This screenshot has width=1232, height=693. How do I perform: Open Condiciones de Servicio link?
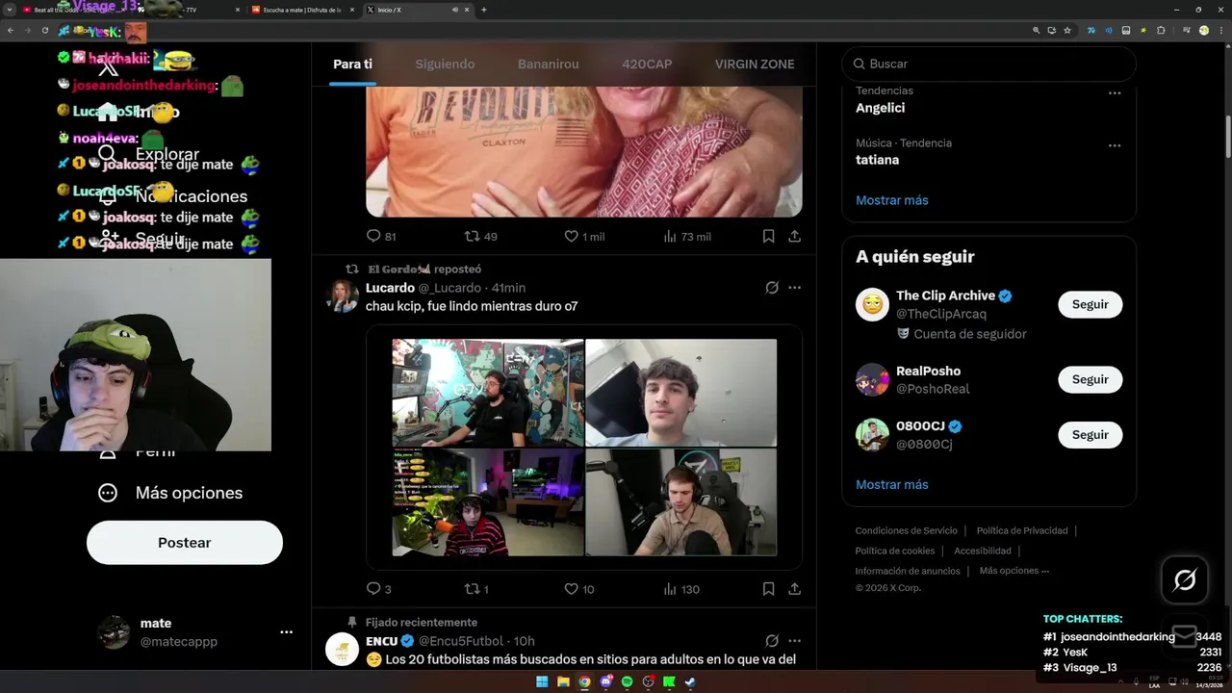point(907,530)
